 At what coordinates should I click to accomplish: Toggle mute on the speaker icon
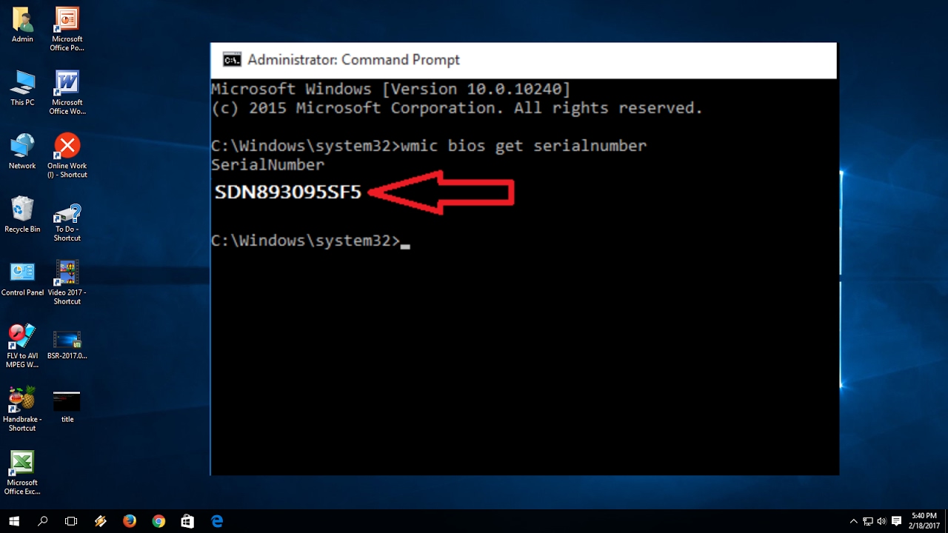coord(882,520)
